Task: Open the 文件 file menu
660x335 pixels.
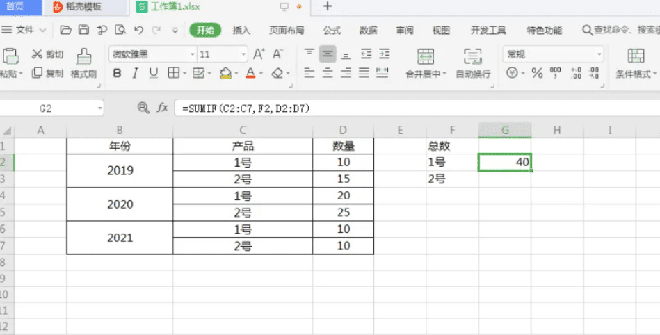Action: 24,30
